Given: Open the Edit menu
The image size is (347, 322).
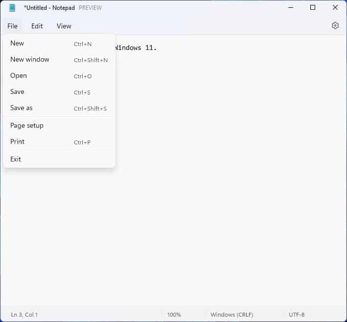Looking at the screenshot, I should (x=37, y=26).
